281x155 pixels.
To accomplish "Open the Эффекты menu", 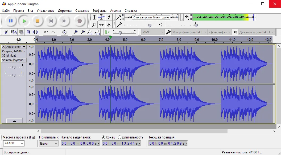I will click(x=100, y=11).
